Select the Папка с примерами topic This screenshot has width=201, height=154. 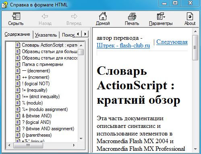[43, 64]
